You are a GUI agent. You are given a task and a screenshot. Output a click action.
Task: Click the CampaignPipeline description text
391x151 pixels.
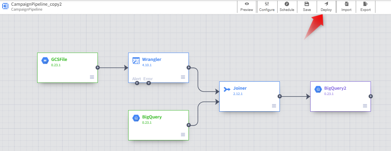pyautogui.click(x=27, y=9)
